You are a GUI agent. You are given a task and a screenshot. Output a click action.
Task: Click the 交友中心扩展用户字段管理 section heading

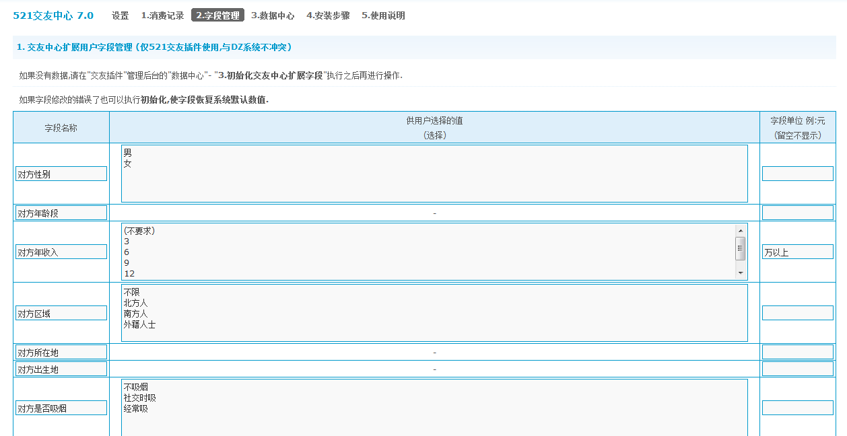[x=154, y=47]
